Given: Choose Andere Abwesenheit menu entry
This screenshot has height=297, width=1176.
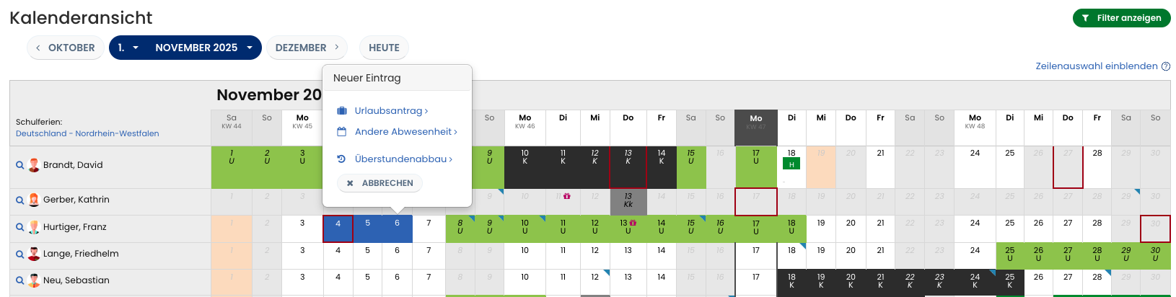Looking at the screenshot, I should tap(405, 132).
